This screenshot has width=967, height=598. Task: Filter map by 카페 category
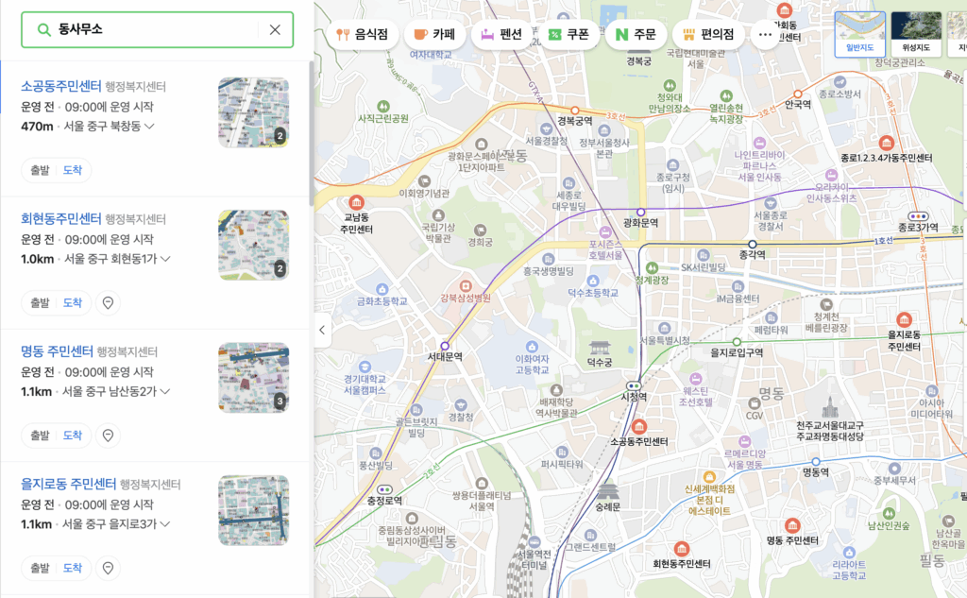click(x=434, y=35)
